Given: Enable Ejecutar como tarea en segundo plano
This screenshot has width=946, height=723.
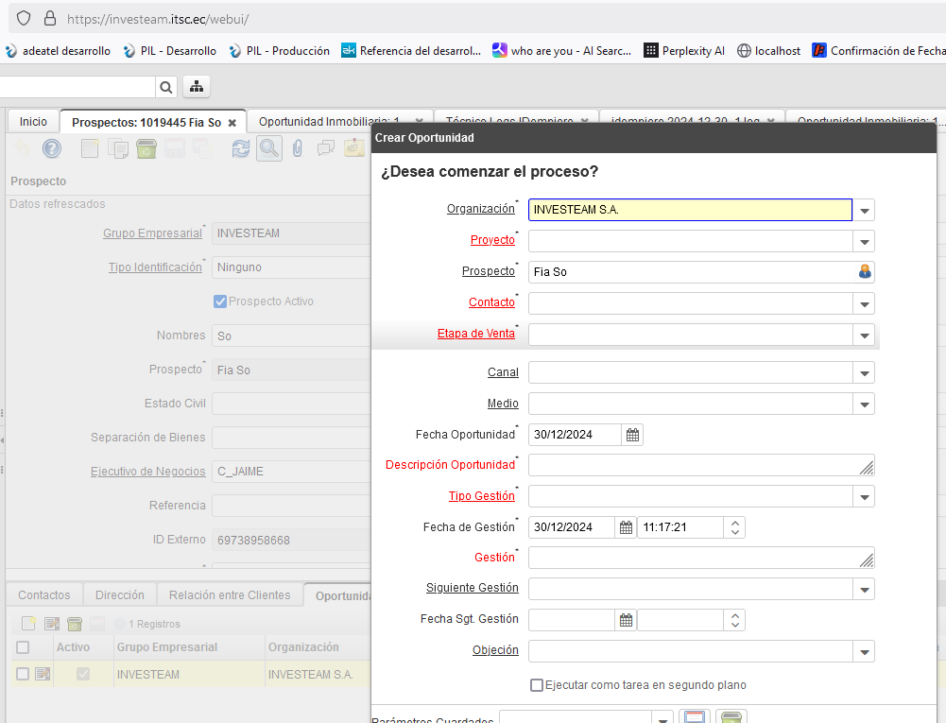Looking at the screenshot, I should coord(537,685).
